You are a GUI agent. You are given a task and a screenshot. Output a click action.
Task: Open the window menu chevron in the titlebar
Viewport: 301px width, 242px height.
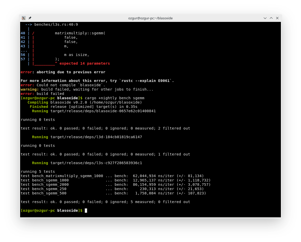pos(265,18)
